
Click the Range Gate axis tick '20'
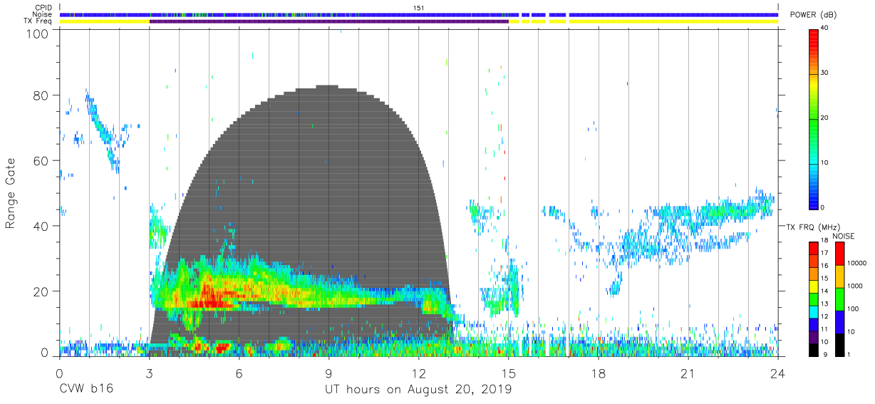[x=41, y=291]
